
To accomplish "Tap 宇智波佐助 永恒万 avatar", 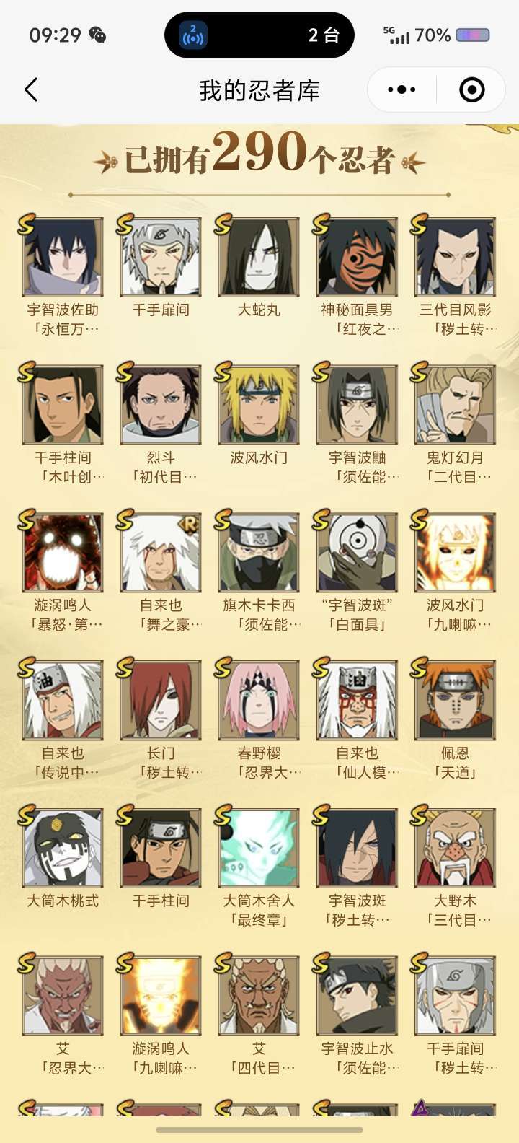I will 63,257.
